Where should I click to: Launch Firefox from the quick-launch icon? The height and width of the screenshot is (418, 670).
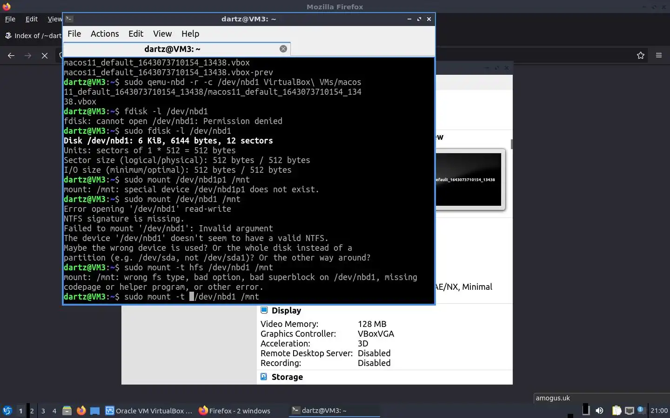(81, 411)
